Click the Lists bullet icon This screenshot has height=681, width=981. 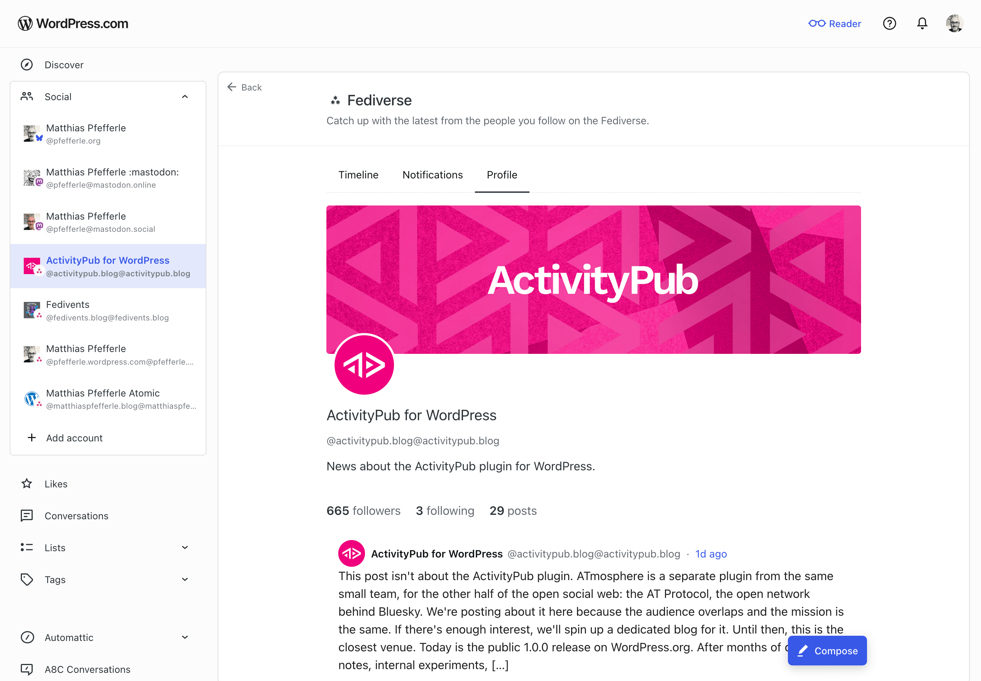(x=27, y=547)
